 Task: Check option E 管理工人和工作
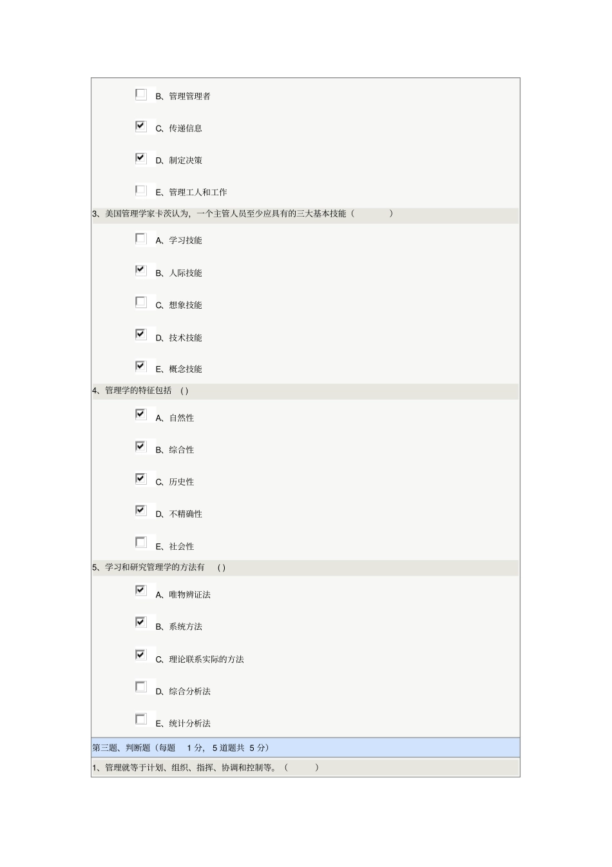click(141, 190)
